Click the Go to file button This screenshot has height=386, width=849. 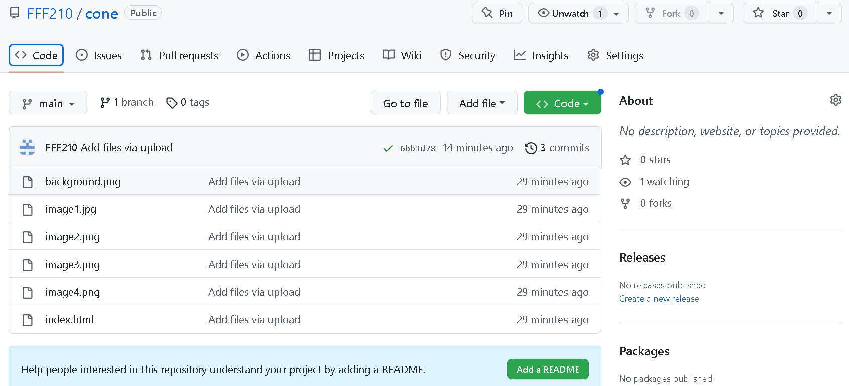(405, 103)
